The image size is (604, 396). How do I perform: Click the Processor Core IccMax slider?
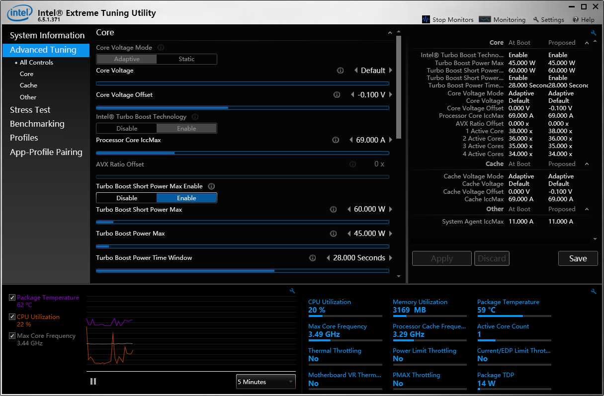(x=243, y=153)
